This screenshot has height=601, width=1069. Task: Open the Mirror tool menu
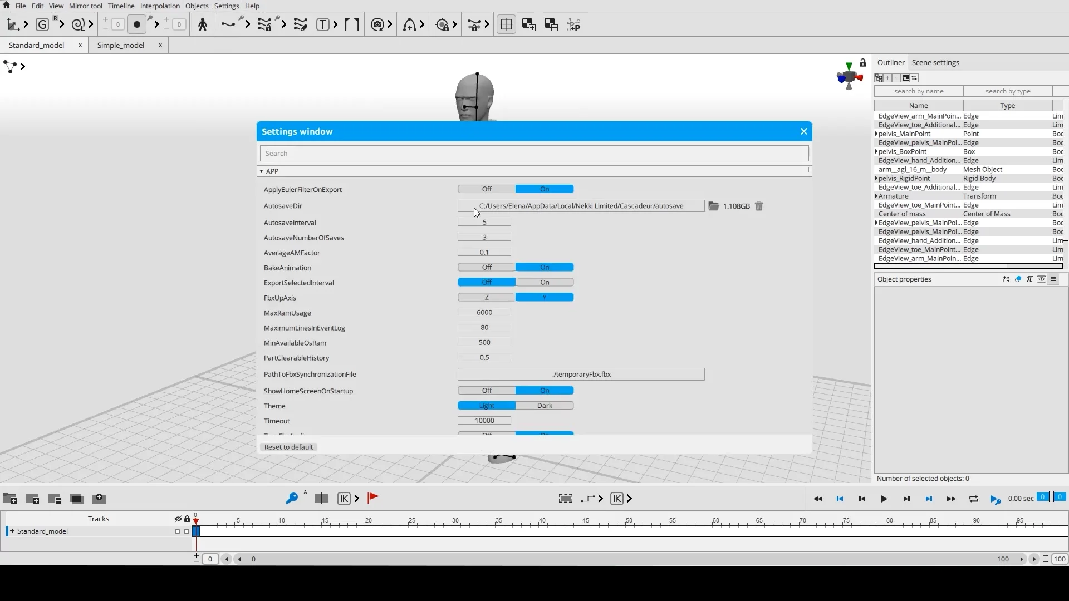(x=85, y=6)
